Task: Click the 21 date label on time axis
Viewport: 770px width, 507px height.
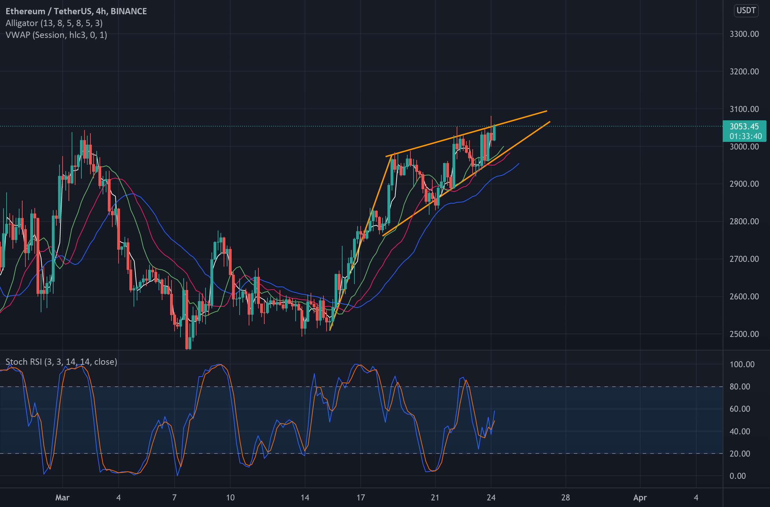Action: pyautogui.click(x=435, y=498)
